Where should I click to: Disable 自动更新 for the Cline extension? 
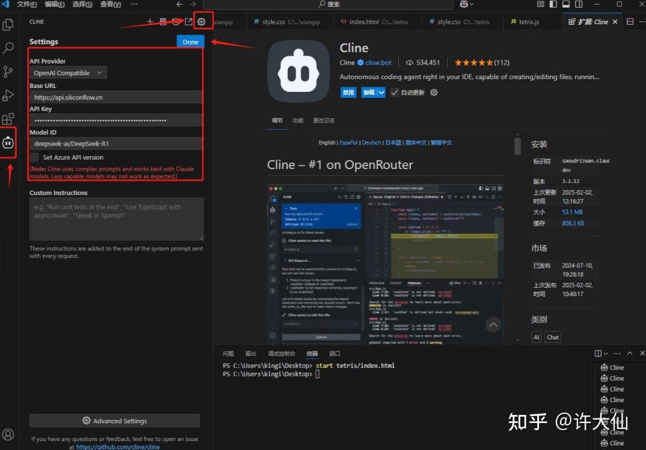tap(394, 92)
